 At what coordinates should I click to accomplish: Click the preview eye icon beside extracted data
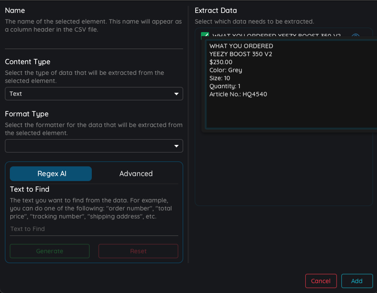[x=355, y=35]
